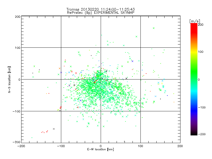
Task: Select the colorbar tick label "0"
Action: pos(199,79)
